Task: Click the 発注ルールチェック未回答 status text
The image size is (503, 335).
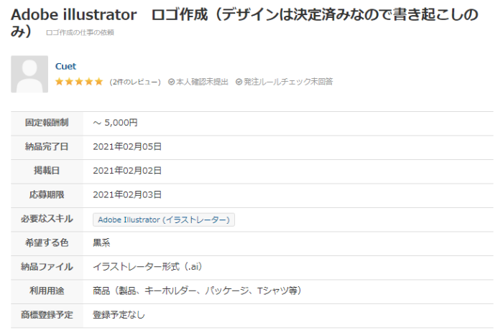Action: [x=288, y=82]
